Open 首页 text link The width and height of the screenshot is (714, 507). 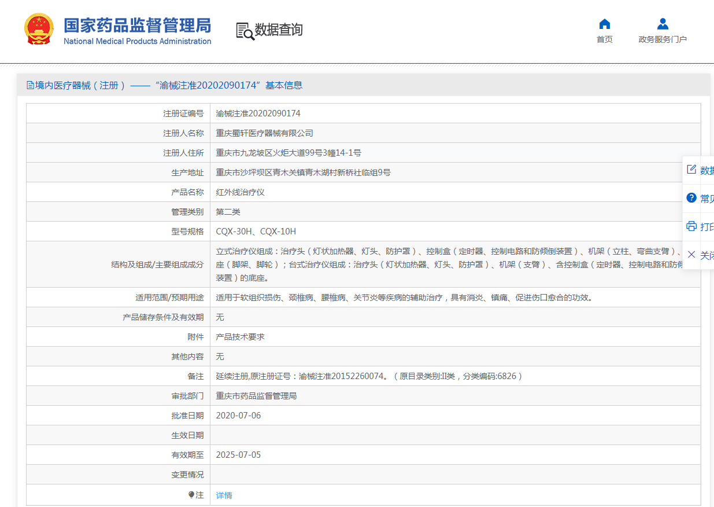point(605,39)
